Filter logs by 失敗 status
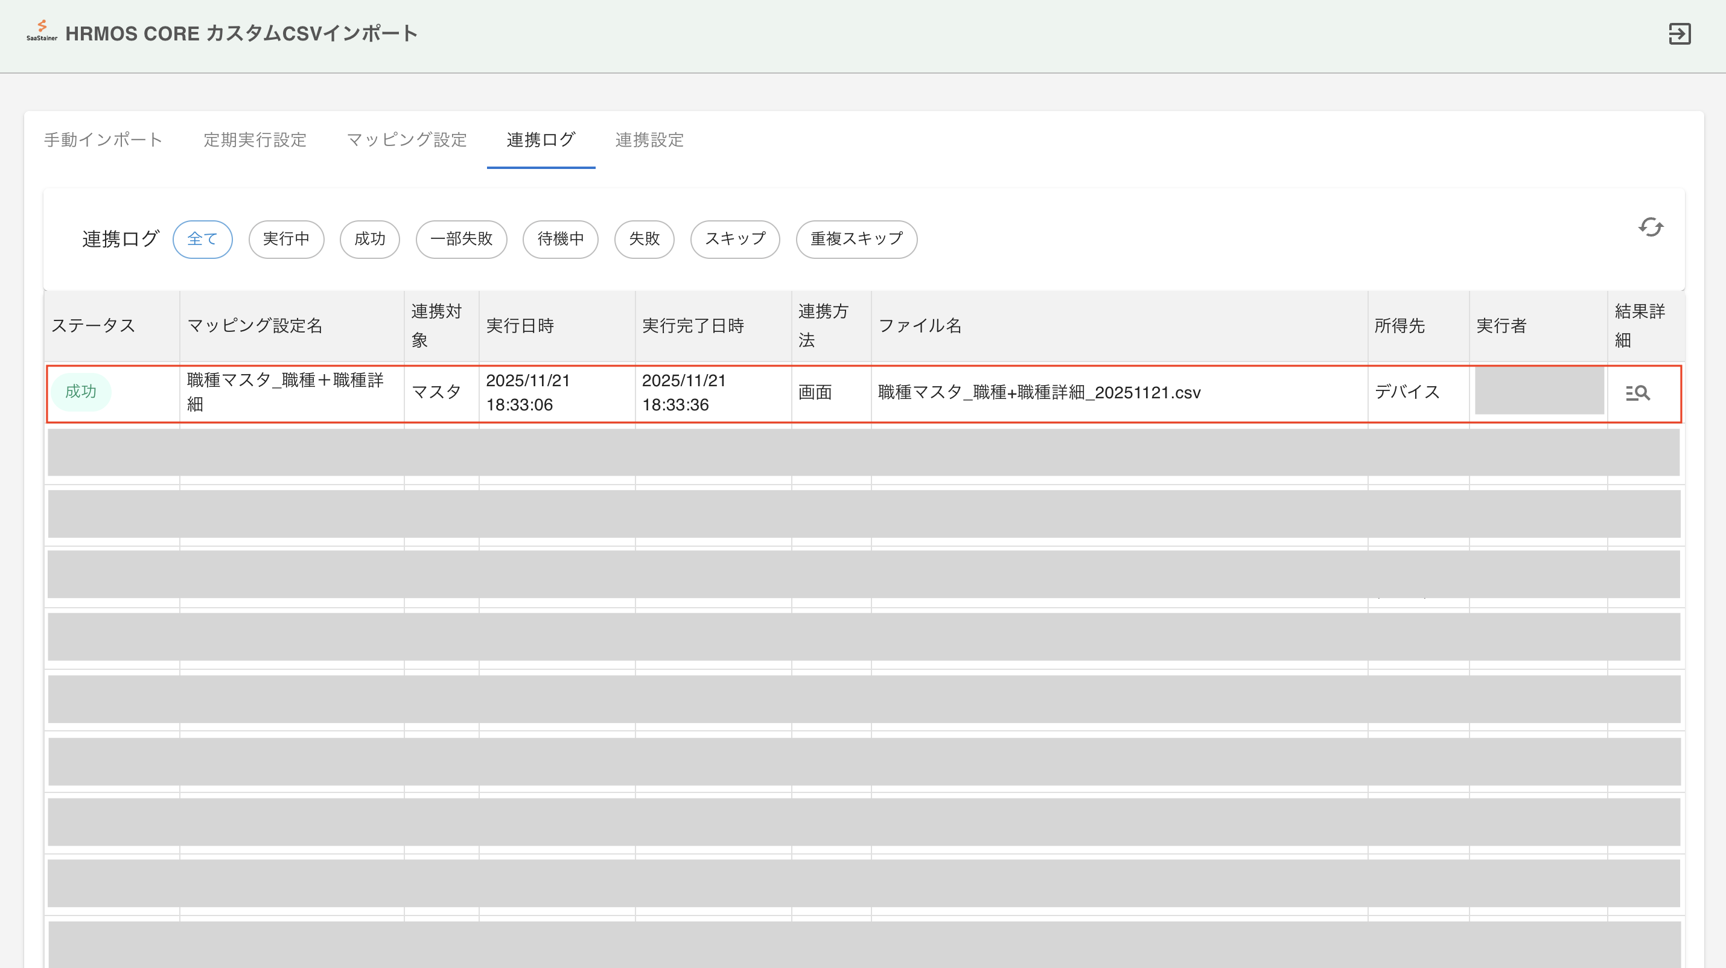The height and width of the screenshot is (968, 1726). (644, 239)
